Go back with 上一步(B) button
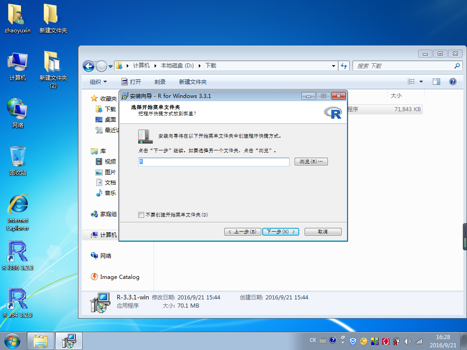Viewport: 467px width, 350px height. point(243,232)
